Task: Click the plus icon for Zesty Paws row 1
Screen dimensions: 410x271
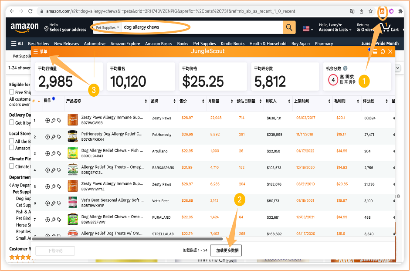Action: [47, 120]
